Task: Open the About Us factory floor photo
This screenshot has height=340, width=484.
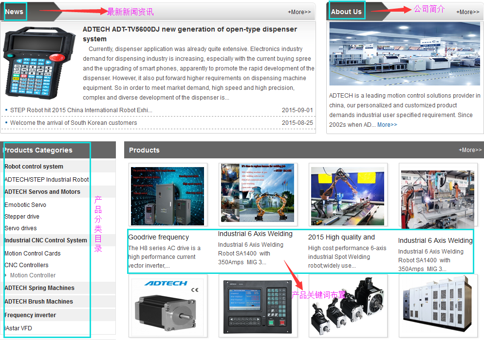Action: (x=405, y=53)
